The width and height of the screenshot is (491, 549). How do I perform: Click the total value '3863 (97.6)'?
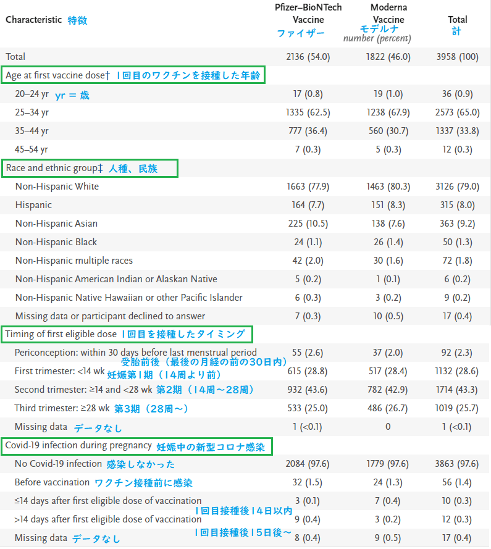click(456, 464)
